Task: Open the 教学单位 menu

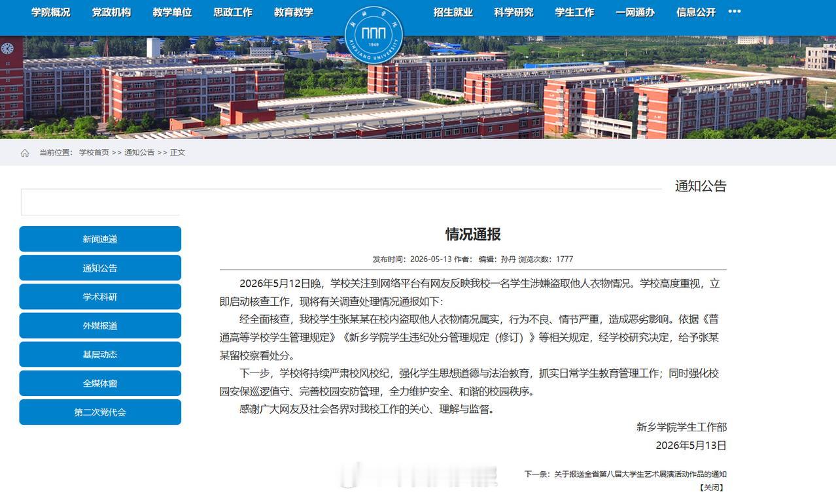Action: [x=172, y=12]
